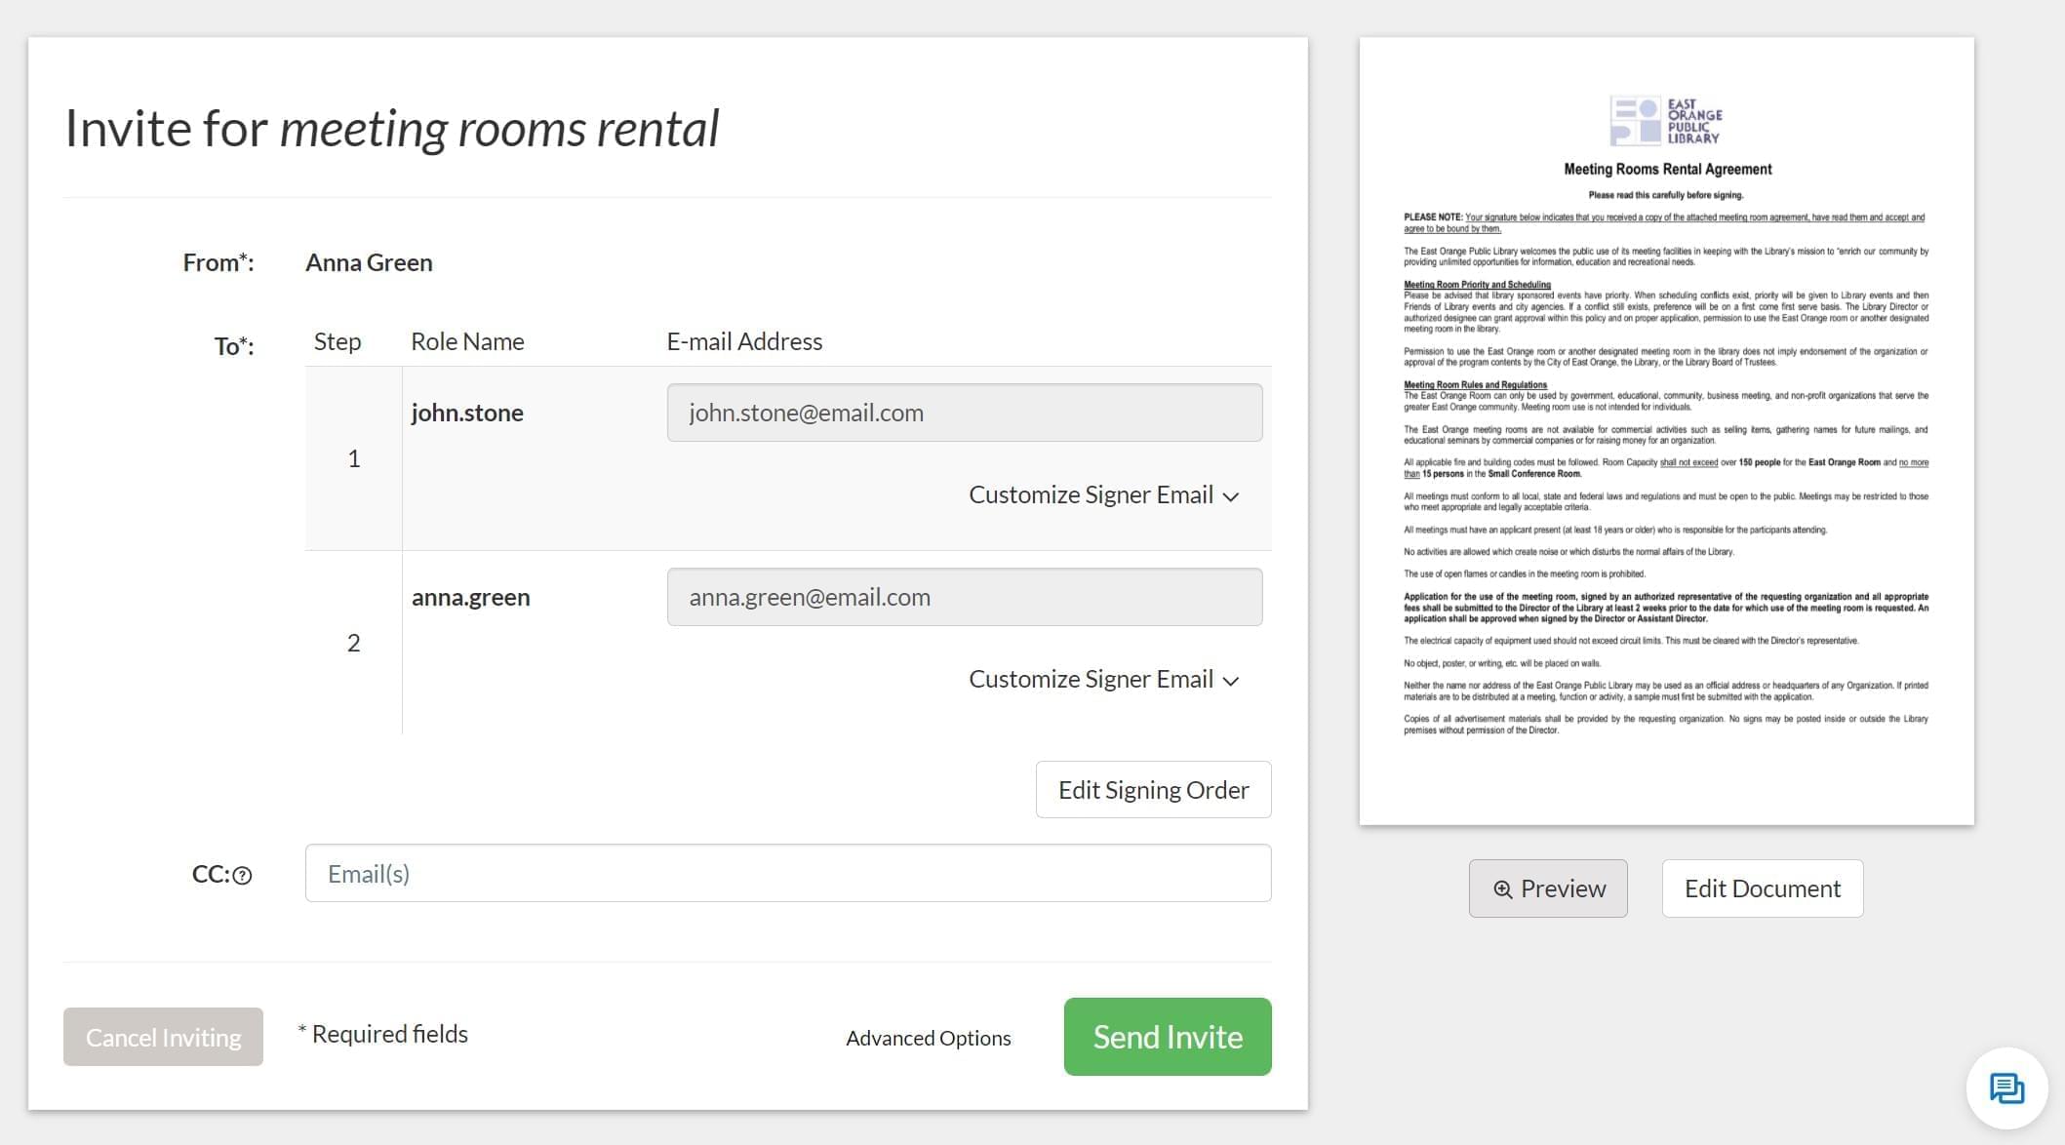Open Edit Document
The height and width of the screenshot is (1145, 2065).
click(1762, 888)
